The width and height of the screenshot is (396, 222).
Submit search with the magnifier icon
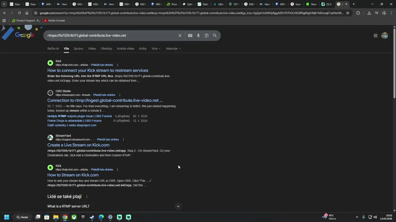(x=215, y=35)
